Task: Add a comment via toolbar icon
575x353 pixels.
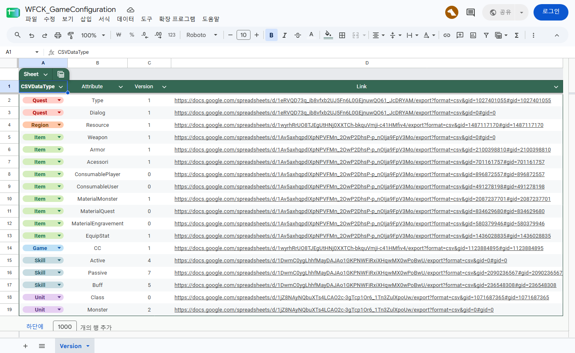Action: pos(460,35)
